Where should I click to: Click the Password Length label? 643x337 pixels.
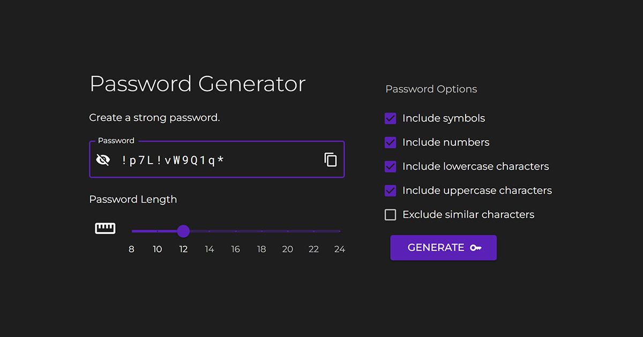tap(133, 200)
